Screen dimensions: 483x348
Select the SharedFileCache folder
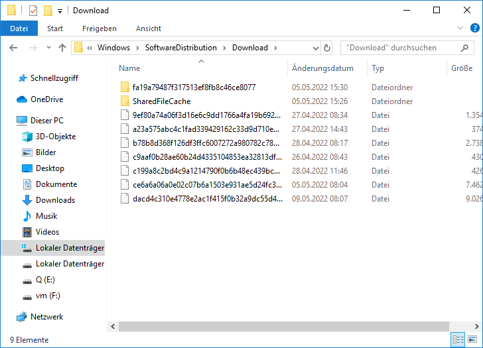click(162, 101)
